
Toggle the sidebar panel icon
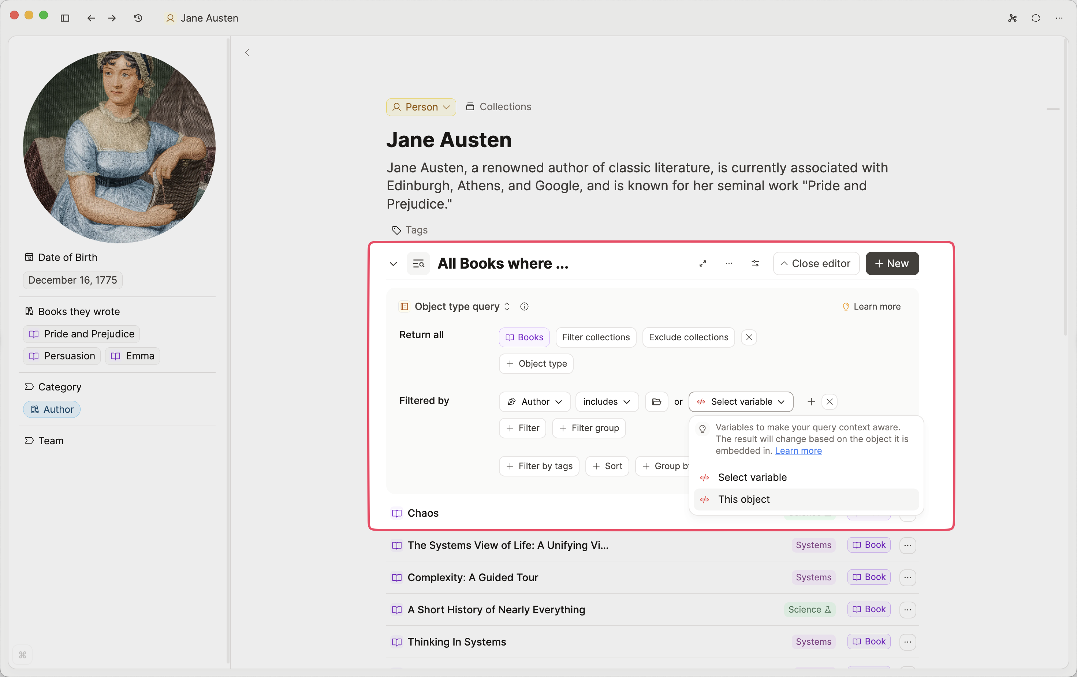click(x=65, y=18)
